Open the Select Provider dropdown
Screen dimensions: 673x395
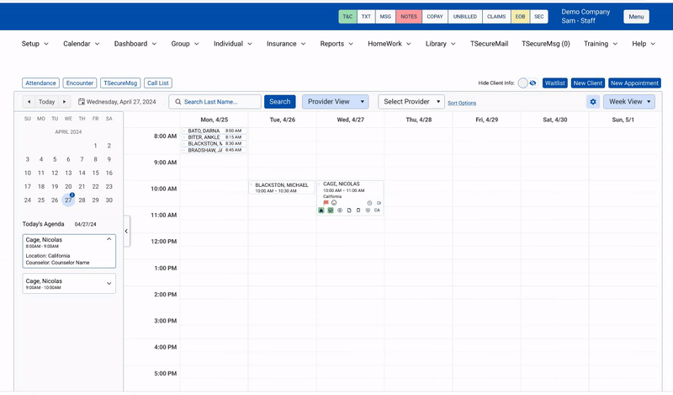pos(411,102)
